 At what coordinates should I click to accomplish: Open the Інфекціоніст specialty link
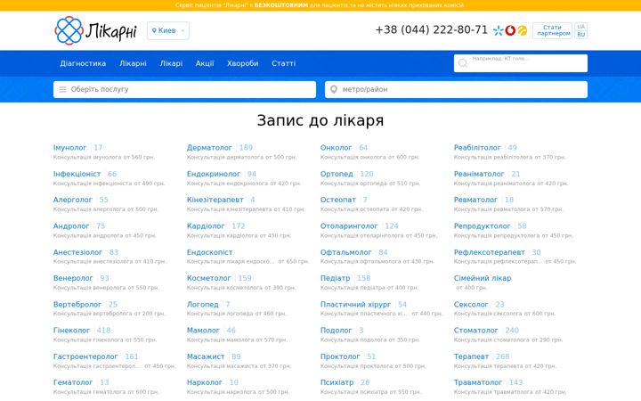(x=77, y=174)
